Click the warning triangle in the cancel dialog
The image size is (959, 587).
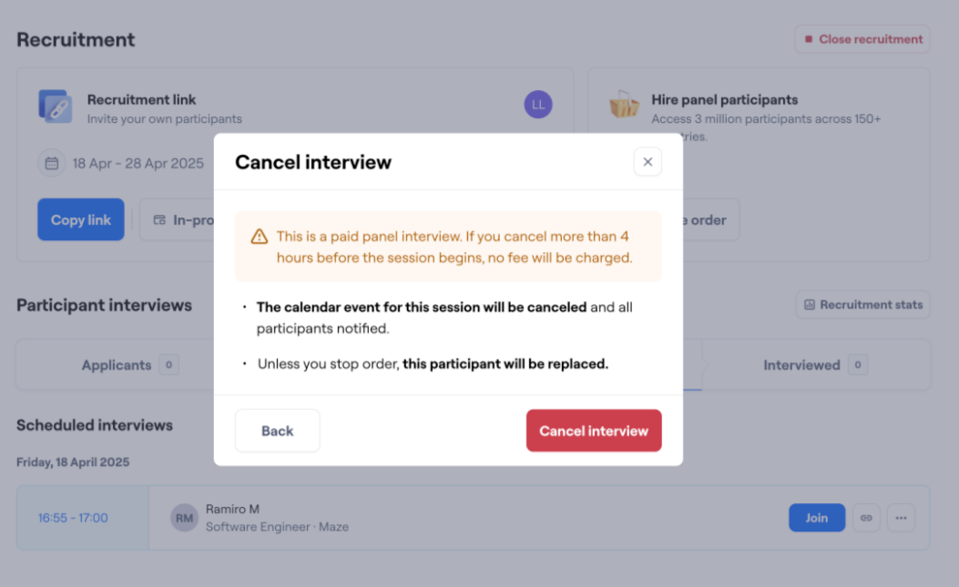[x=259, y=237]
